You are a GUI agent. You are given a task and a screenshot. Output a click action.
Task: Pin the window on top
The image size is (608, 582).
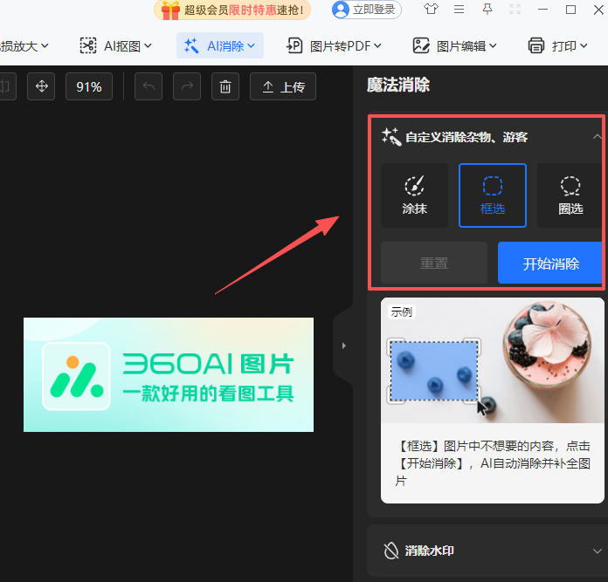(487, 9)
